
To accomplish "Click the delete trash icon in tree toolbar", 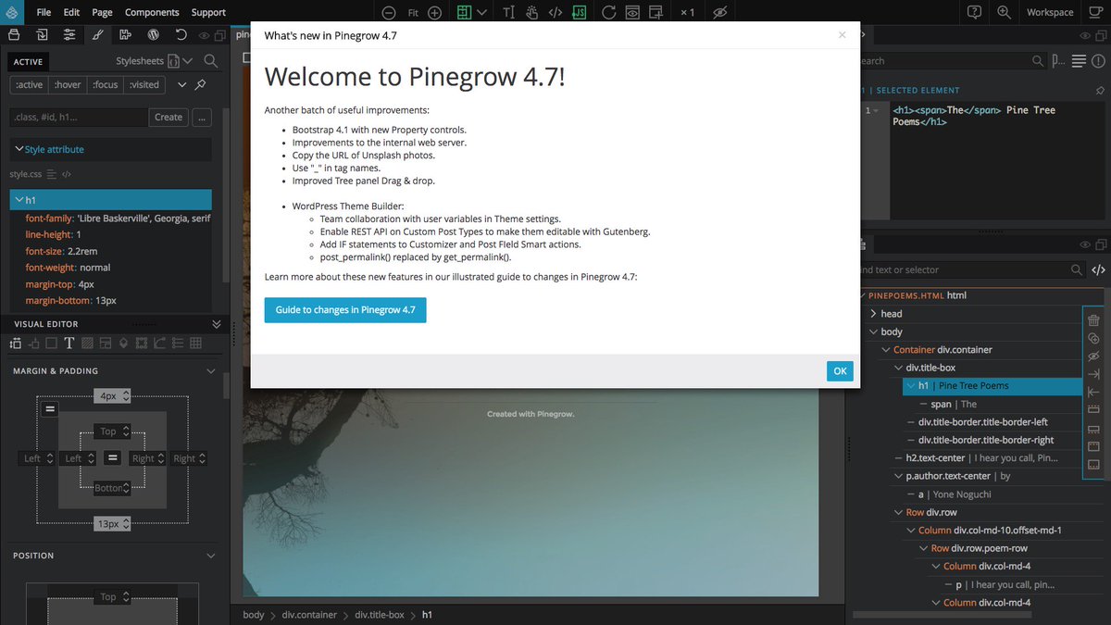I will click(1093, 320).
